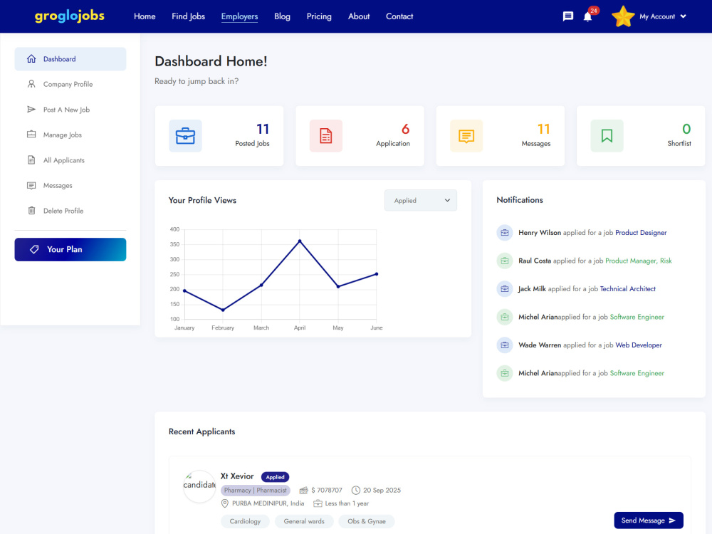Click the icon beside Henry Wilson notification
712x534 pixels.
click(x=505, y=233)
